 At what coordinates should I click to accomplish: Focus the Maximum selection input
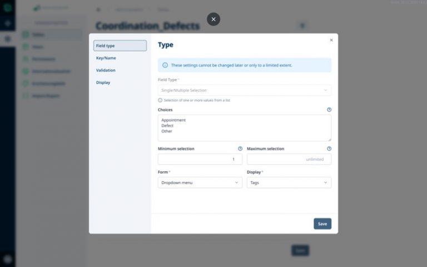click(289, 159)
